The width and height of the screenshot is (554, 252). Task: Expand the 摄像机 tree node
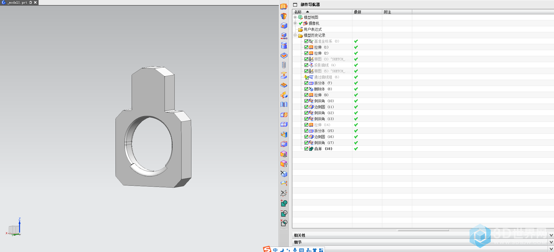[x=295, y=23]
